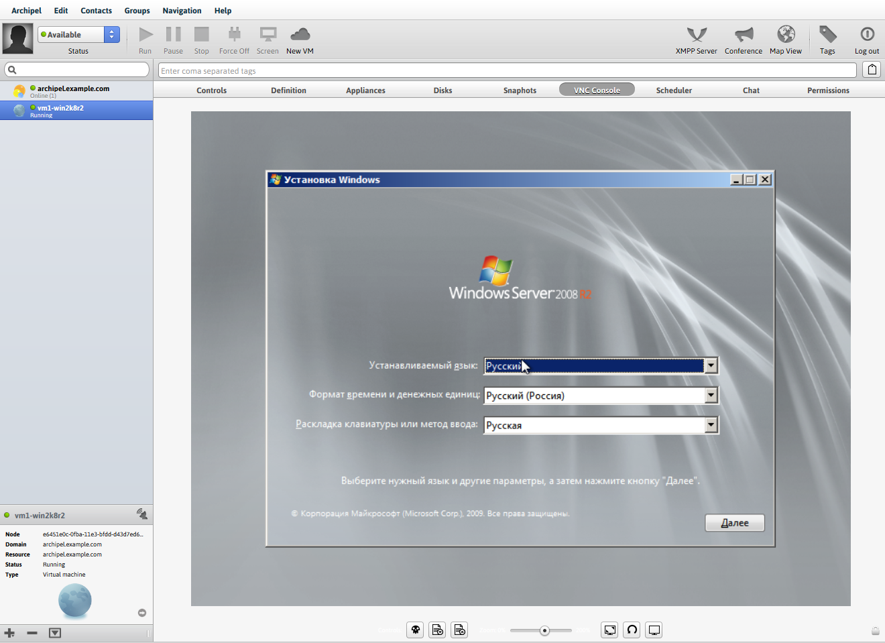Click the first clipboard document button
The width and height of the screenshot is (885, 643).
point(437,630)
